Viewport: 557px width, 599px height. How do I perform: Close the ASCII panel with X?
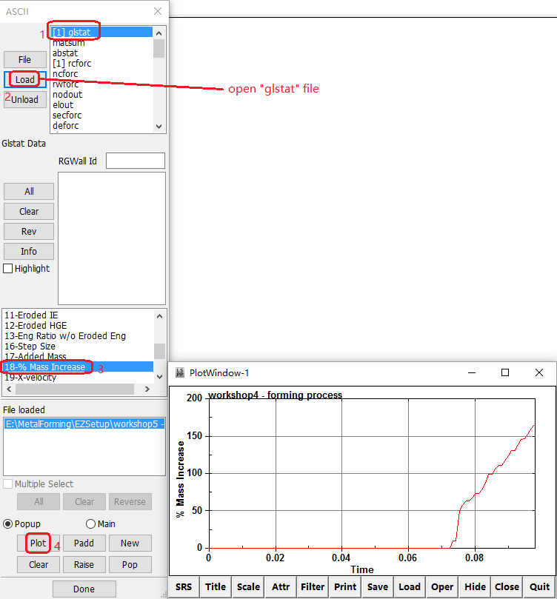pyautogui.click(x=158, y=11)
